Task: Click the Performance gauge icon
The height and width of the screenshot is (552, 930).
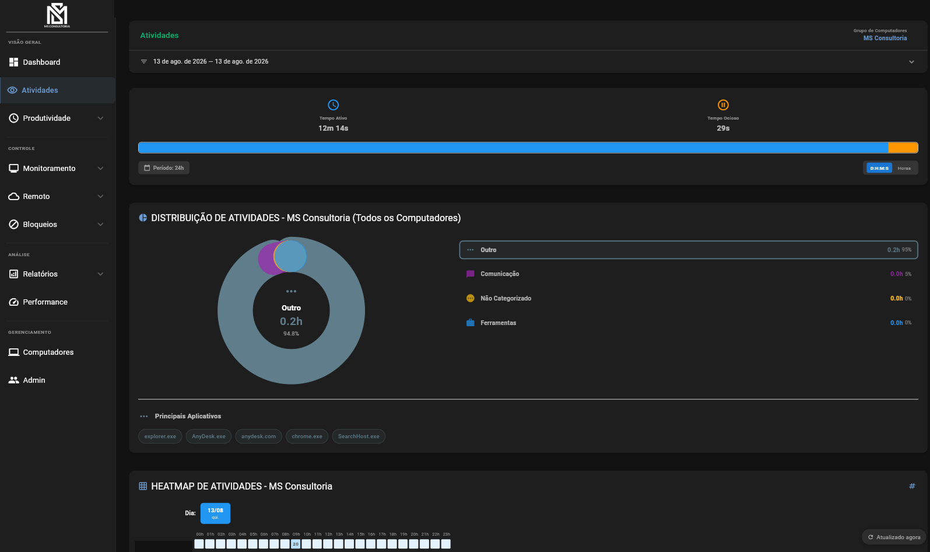Action: 14,302
